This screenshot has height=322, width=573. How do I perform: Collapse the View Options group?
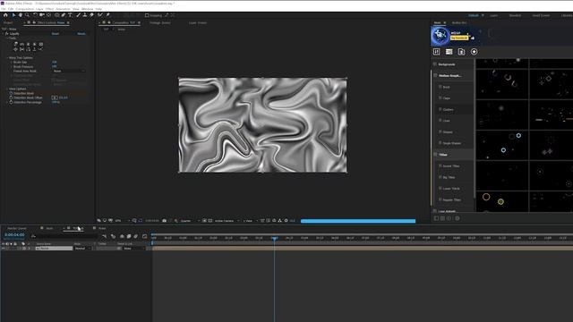7,89
